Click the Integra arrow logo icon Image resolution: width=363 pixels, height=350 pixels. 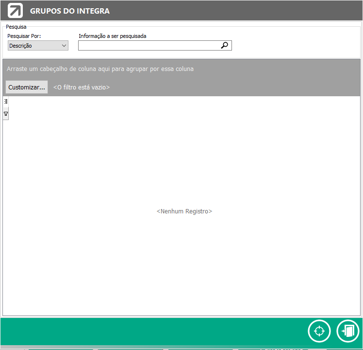[x=15, y=11]
